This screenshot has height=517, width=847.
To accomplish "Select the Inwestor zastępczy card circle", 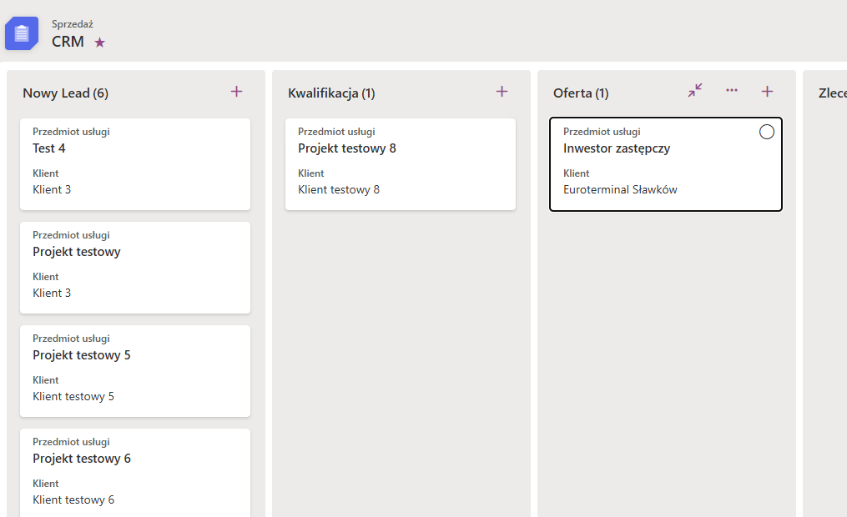I will 767,132.
